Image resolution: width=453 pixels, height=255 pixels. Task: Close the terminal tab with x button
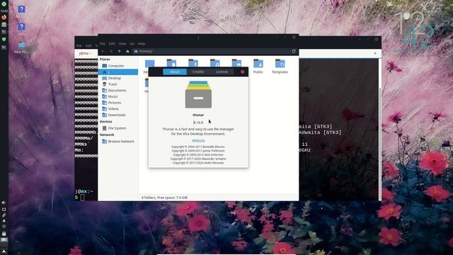point(375,54)
